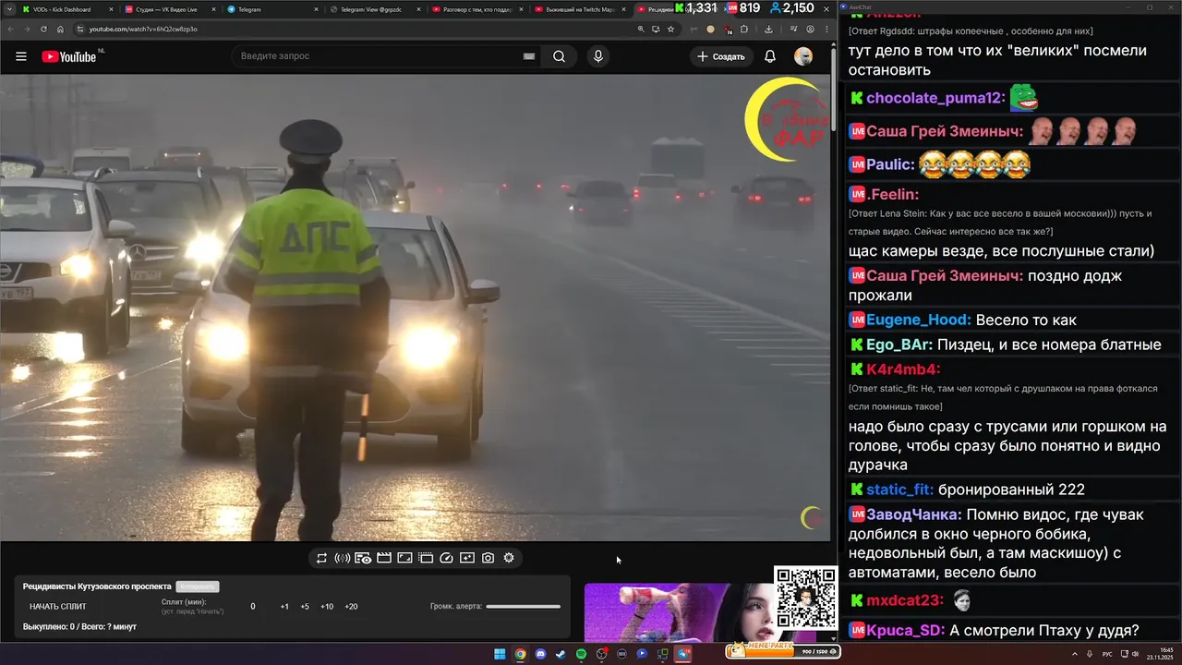Click the audio wave icon in player toolbar

pyautogui.click(x=342, y=558)
